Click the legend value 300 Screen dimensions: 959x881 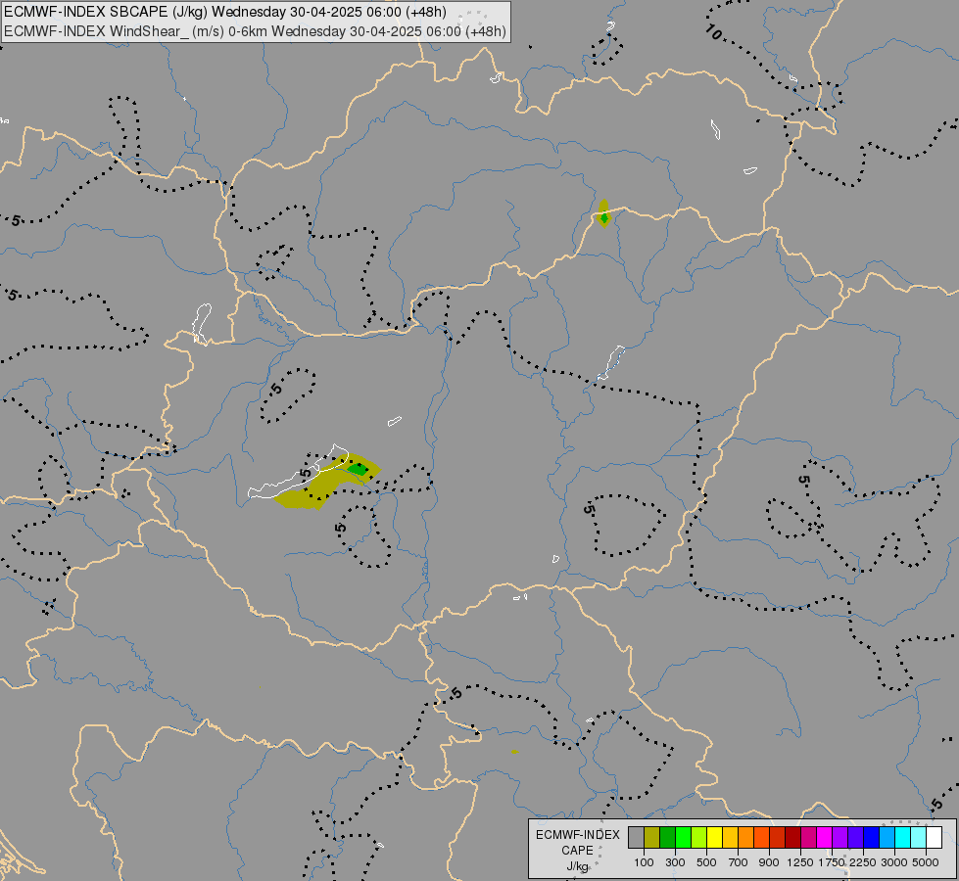pos(675,862)
